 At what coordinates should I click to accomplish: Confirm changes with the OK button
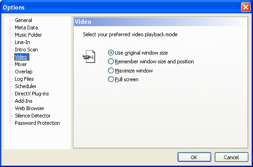point(194,157)
